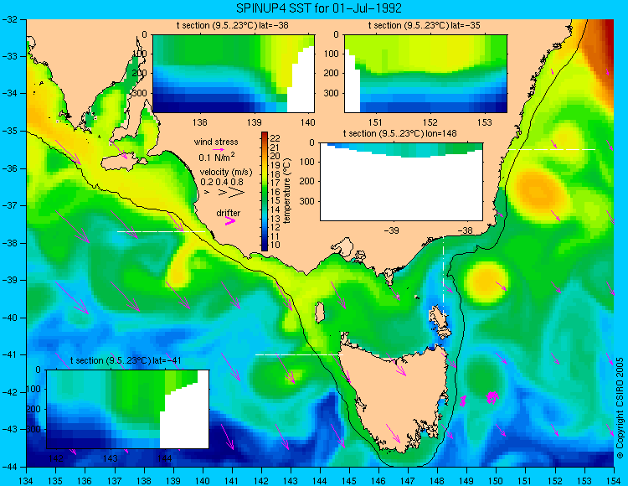Click the '22' value on the temperature colorbar

[275, 138]
